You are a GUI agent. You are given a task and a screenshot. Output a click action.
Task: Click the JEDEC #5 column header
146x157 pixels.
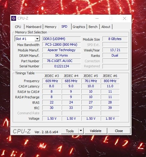pyautogui.click(x=91, y=76)
